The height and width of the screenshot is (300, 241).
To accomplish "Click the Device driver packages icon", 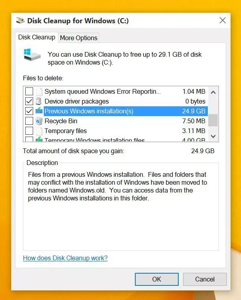I will [39, 101].
